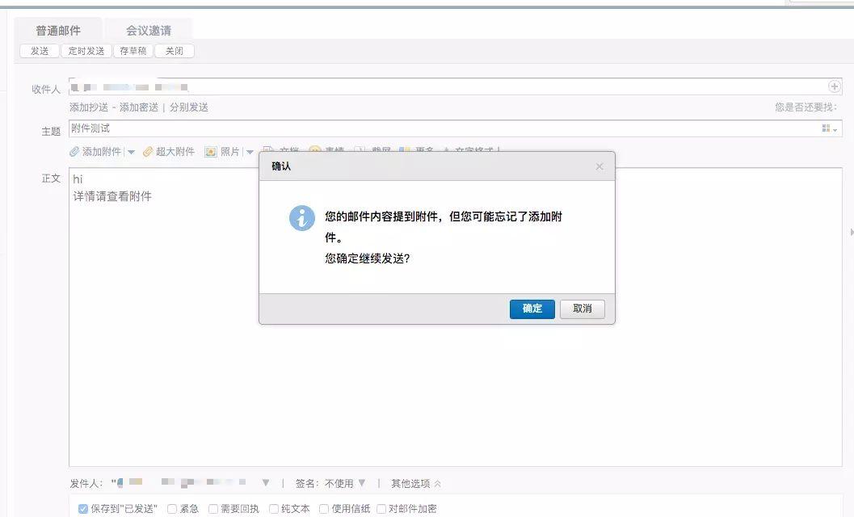Open the 添加附件 dropdown arrow
This screenshot has width=854, height=517.
pyautogui.click(x=131, y=152)
